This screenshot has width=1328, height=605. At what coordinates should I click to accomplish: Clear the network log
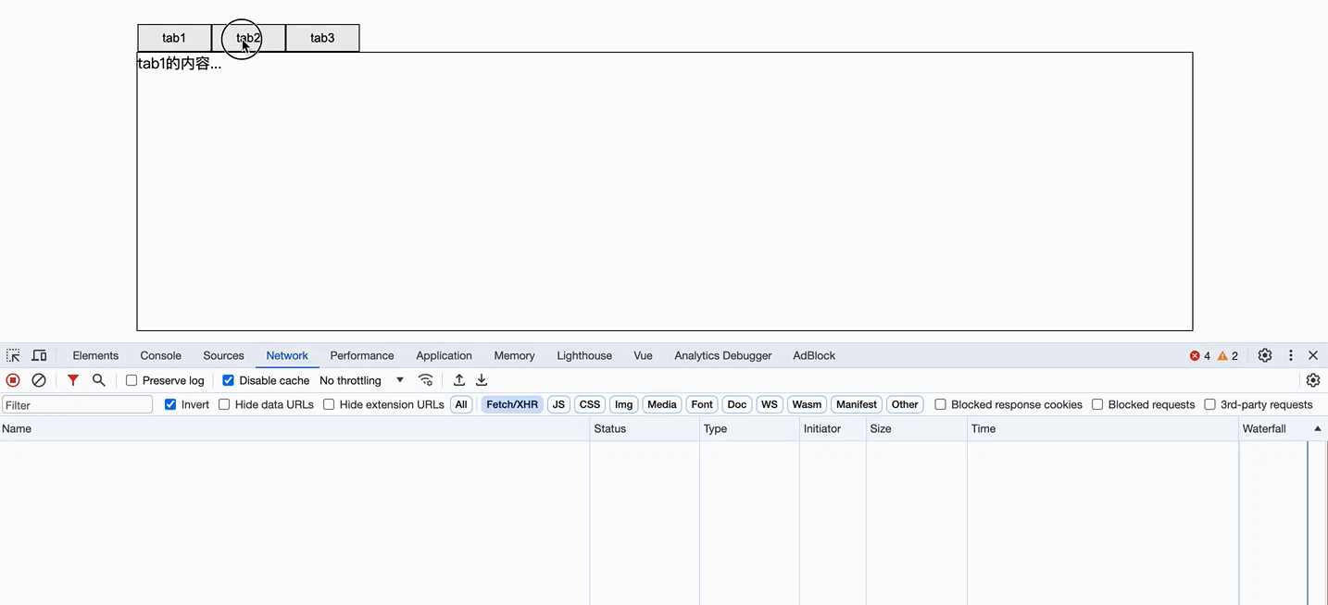point(39,380)
